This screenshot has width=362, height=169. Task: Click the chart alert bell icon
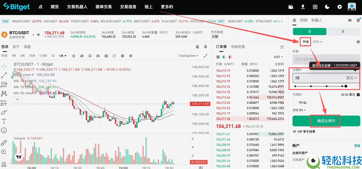coord(205,47)
